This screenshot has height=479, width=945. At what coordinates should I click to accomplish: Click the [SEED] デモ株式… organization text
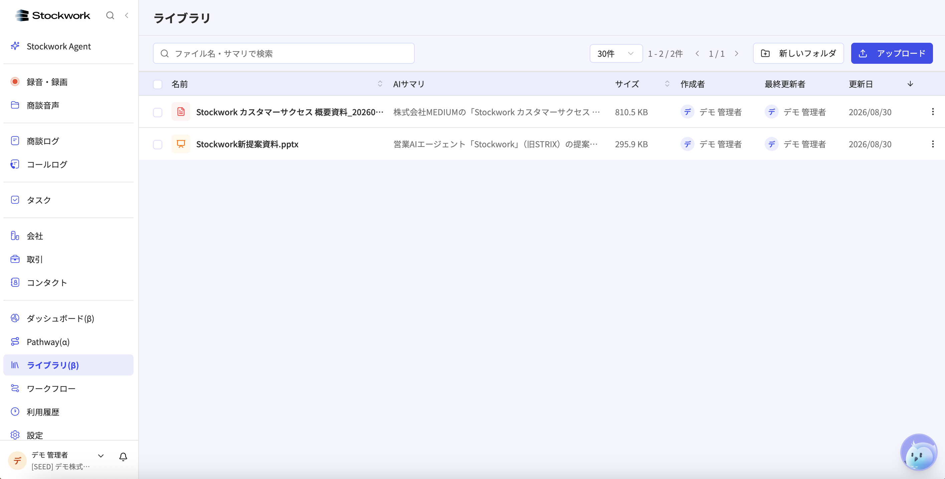[60, 467]
